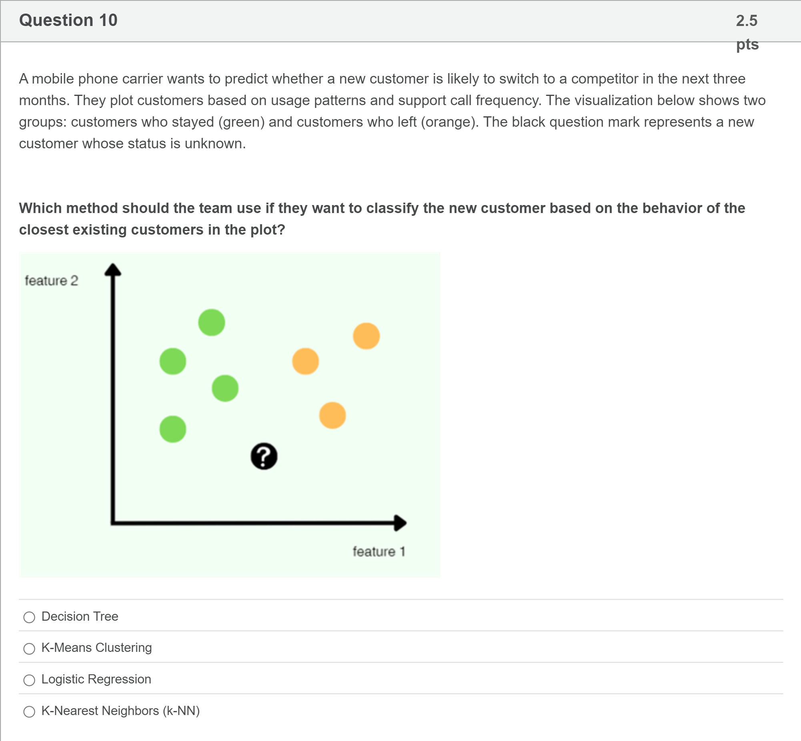
Task: Click the green dot nearest the plot center
Action: click(x=225, y=388)
